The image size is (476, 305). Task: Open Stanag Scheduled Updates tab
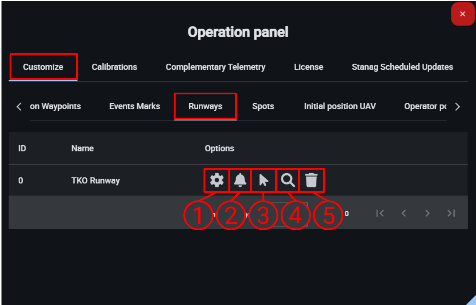[x=402, y=67]
